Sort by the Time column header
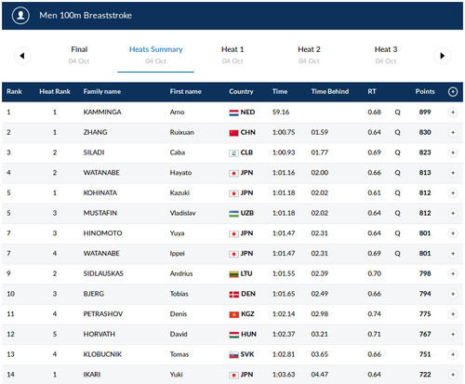 coord(280,91)
